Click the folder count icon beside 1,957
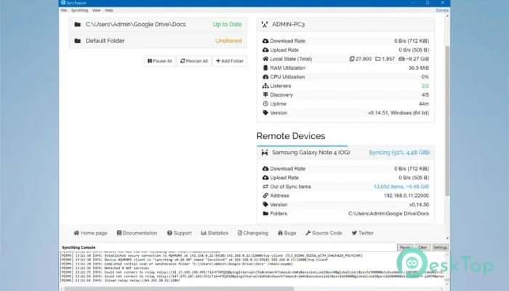The image size is (509, 291). [378, 59]
